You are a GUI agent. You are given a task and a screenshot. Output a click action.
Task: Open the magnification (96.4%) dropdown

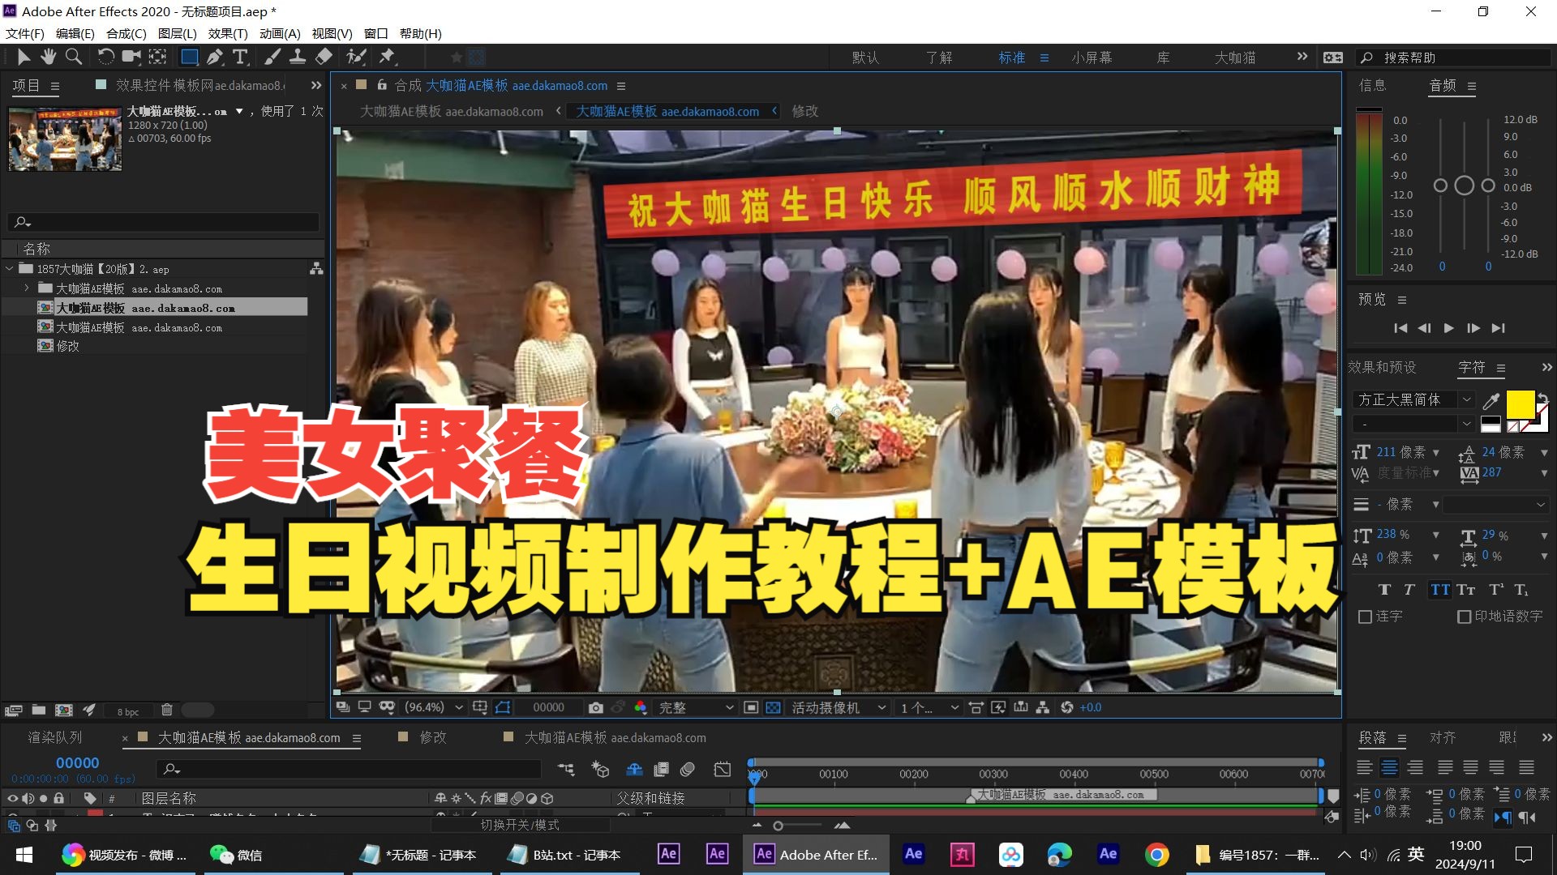[434, 707]
